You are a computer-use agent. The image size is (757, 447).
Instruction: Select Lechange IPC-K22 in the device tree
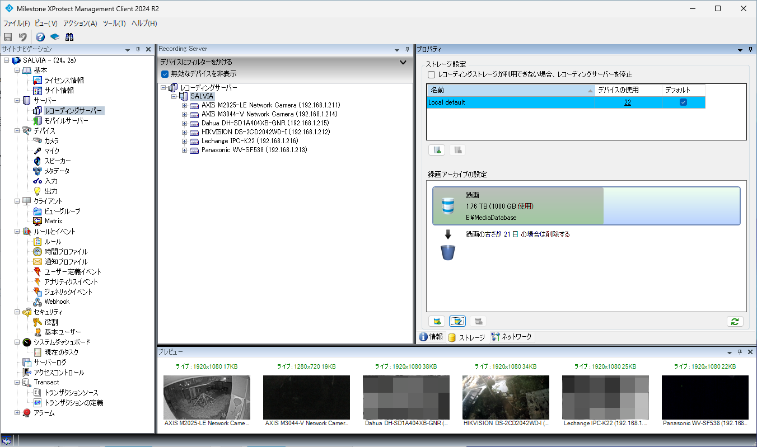[x=250, y=141]
